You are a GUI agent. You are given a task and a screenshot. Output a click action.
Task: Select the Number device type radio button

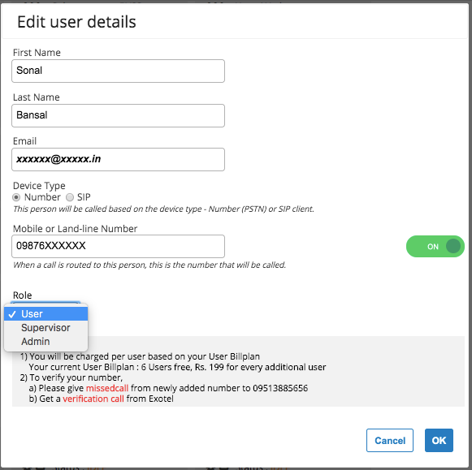coord(16,197)
